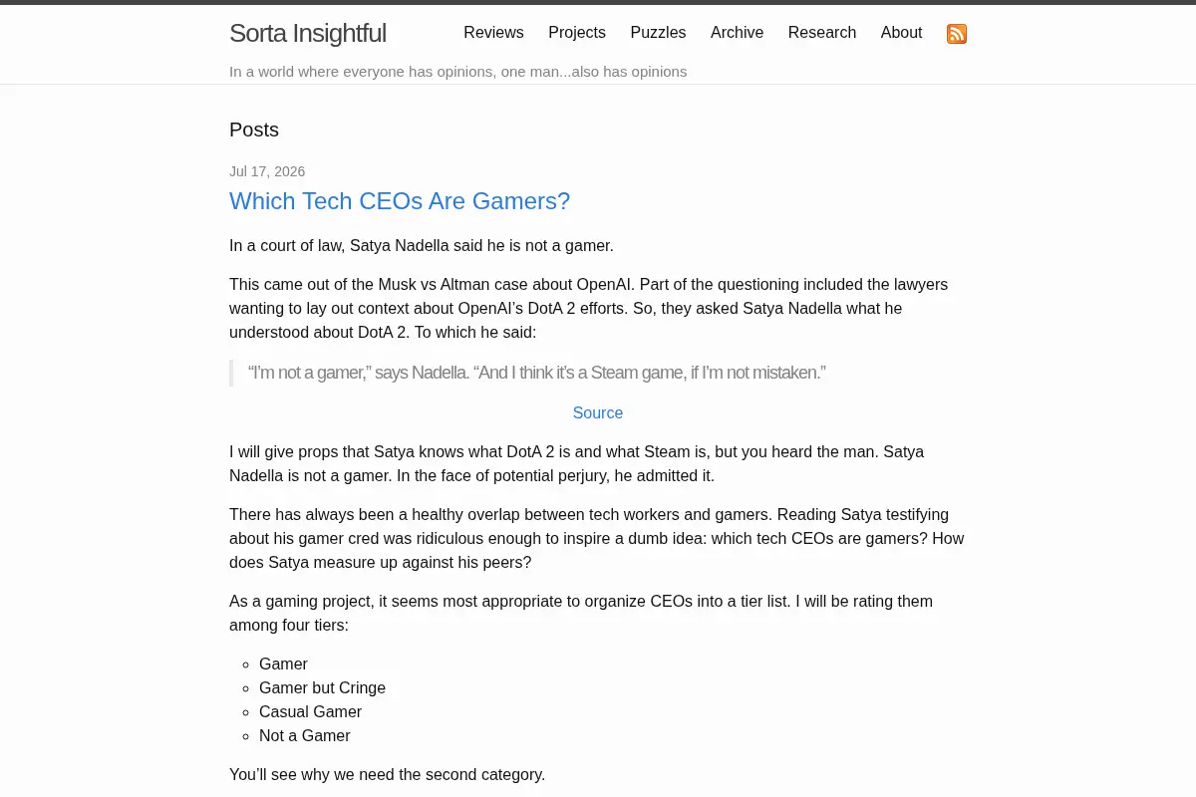Go to the Reviews page

[493, 33]
